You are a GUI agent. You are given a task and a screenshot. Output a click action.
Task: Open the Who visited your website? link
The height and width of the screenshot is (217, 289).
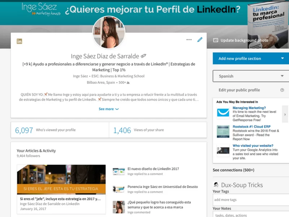click(253, 146)
